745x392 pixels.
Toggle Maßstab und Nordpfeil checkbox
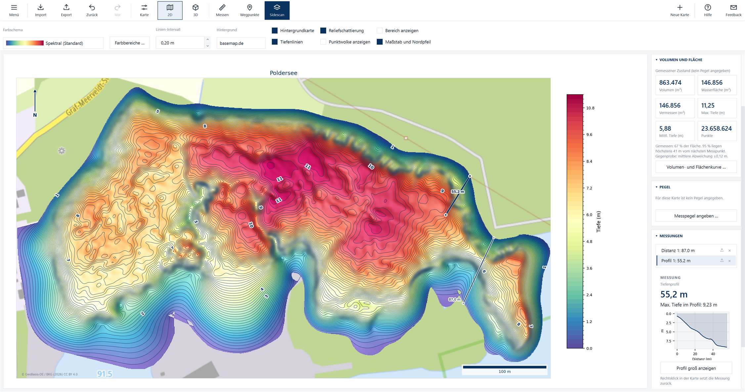380,42
